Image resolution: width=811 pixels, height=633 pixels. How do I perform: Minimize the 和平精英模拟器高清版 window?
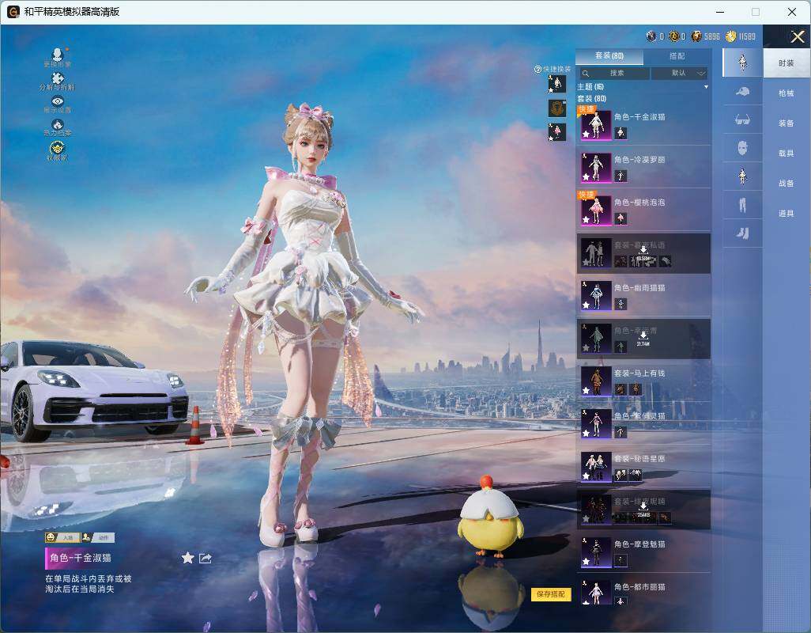(720, 12)
